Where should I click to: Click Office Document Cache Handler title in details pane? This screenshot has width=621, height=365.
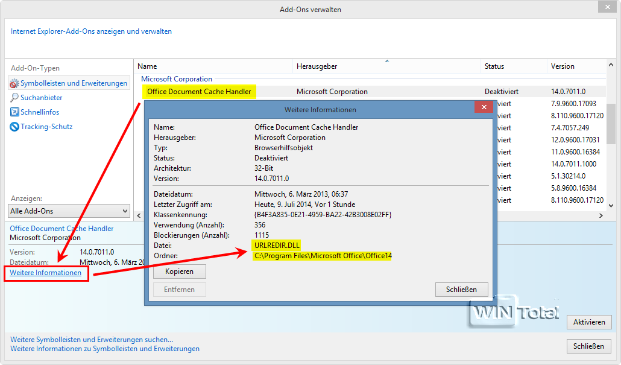[x=61, y=229]
